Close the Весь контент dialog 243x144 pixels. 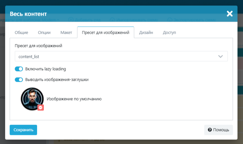[x=229, y=14]
